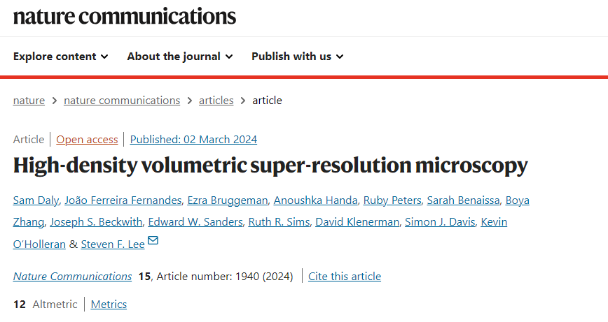Screen dimensions: 608x322
Task: Click author name Anoushka Handa
Action: coord(316,200)
